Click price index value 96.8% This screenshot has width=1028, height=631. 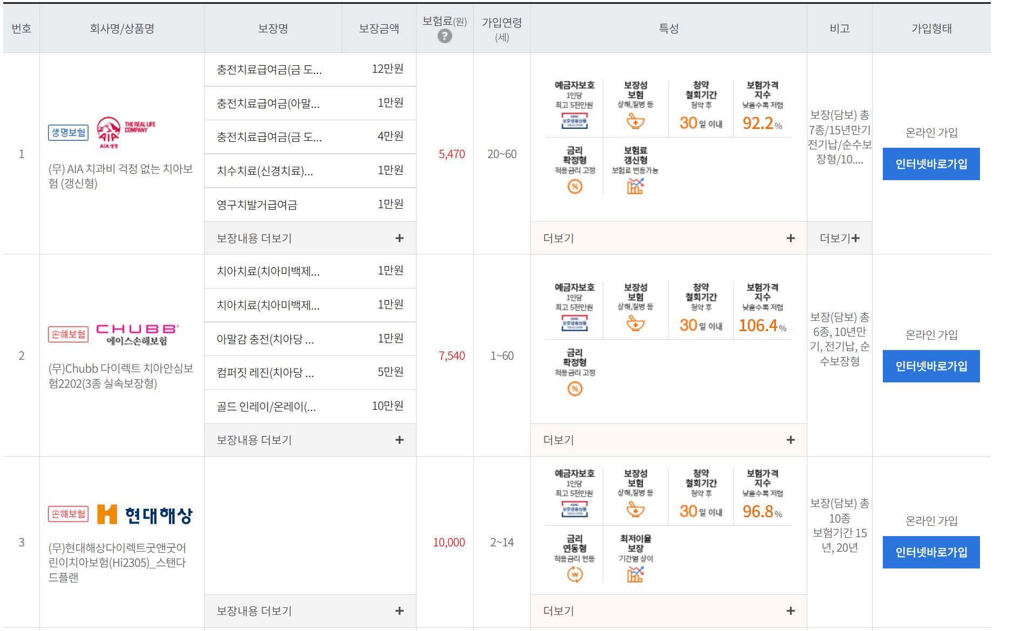click(x=762, y=512)
